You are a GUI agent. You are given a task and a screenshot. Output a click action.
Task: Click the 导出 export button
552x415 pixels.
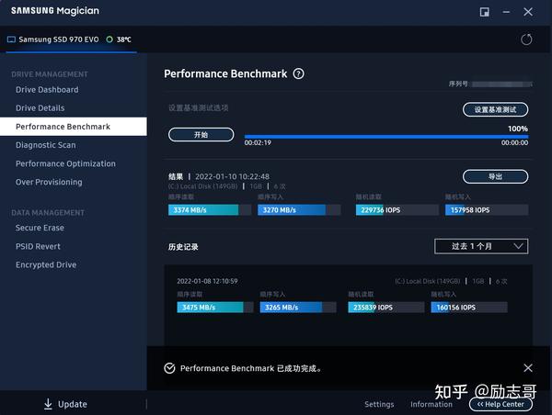coord(495,176)
